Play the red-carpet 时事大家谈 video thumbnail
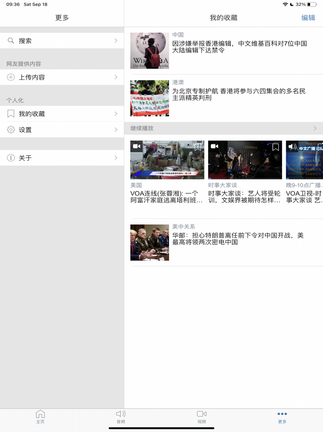 coord(245,160)
